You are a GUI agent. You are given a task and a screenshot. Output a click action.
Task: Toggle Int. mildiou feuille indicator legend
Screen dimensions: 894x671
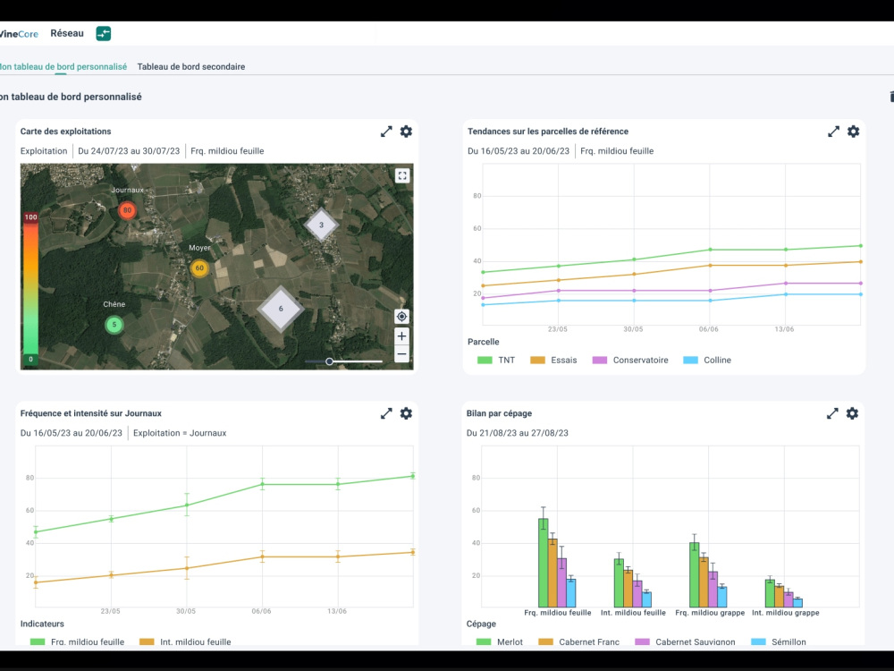185,641
